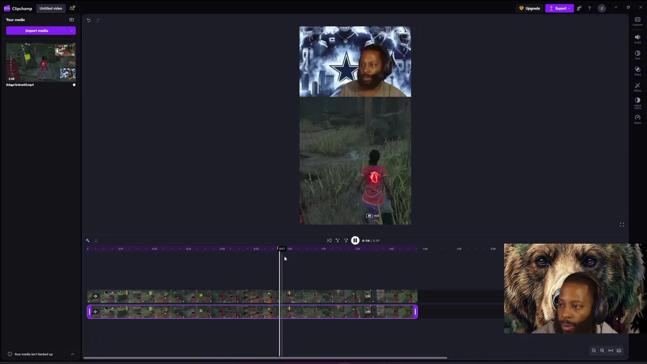Open the Captions panel

pos(637,21)
